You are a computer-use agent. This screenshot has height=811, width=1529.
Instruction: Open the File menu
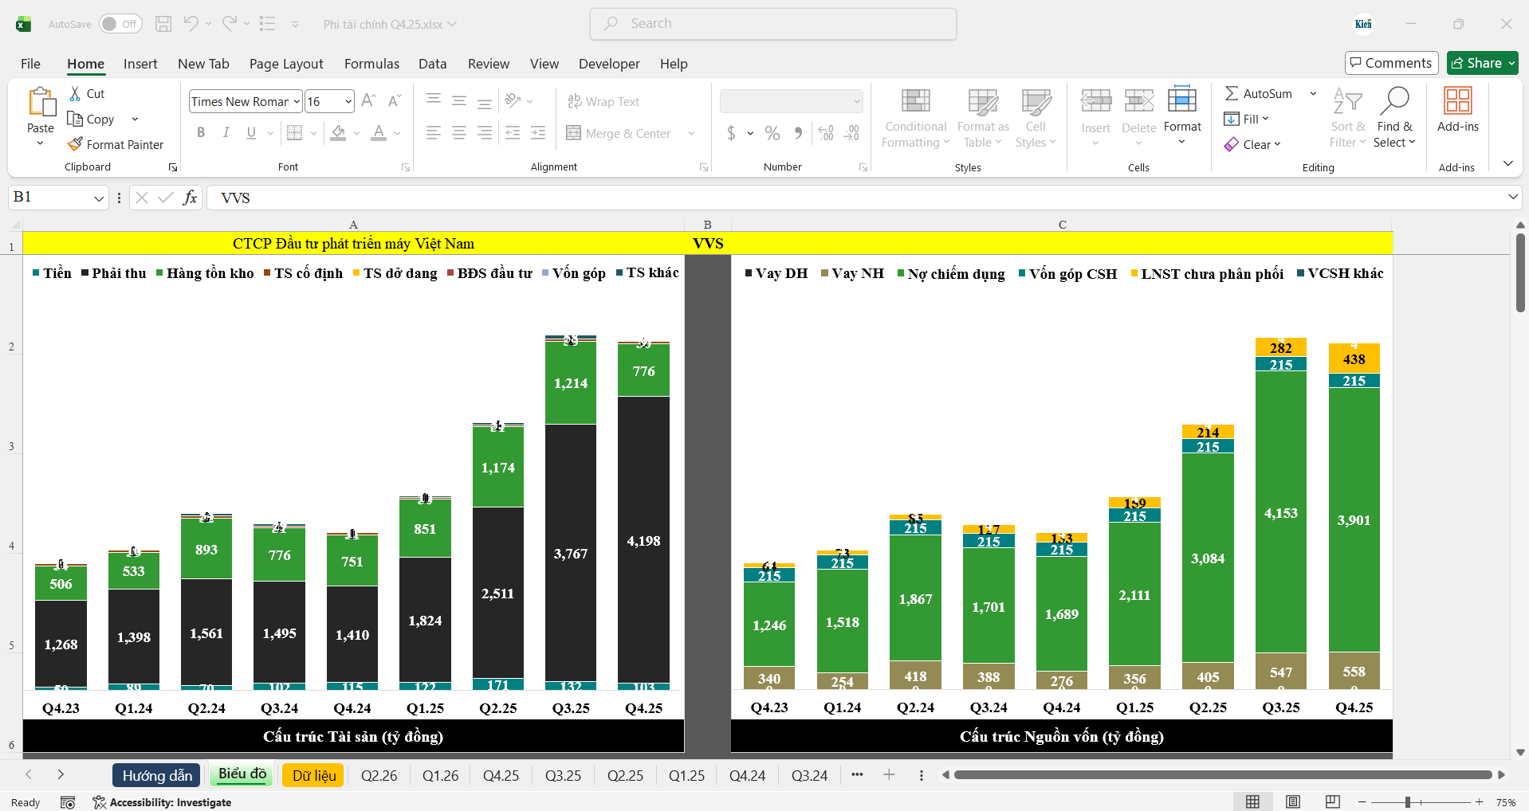click(30, 64)
